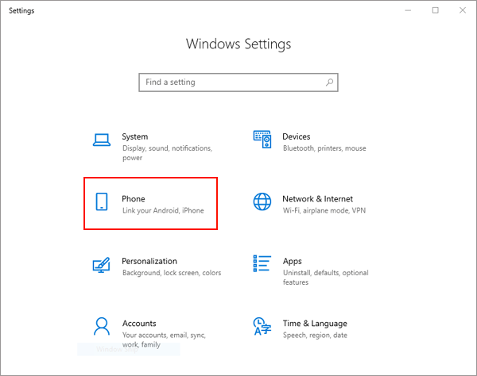
Task: Click the Apps list icon
Action: [262, 265]
